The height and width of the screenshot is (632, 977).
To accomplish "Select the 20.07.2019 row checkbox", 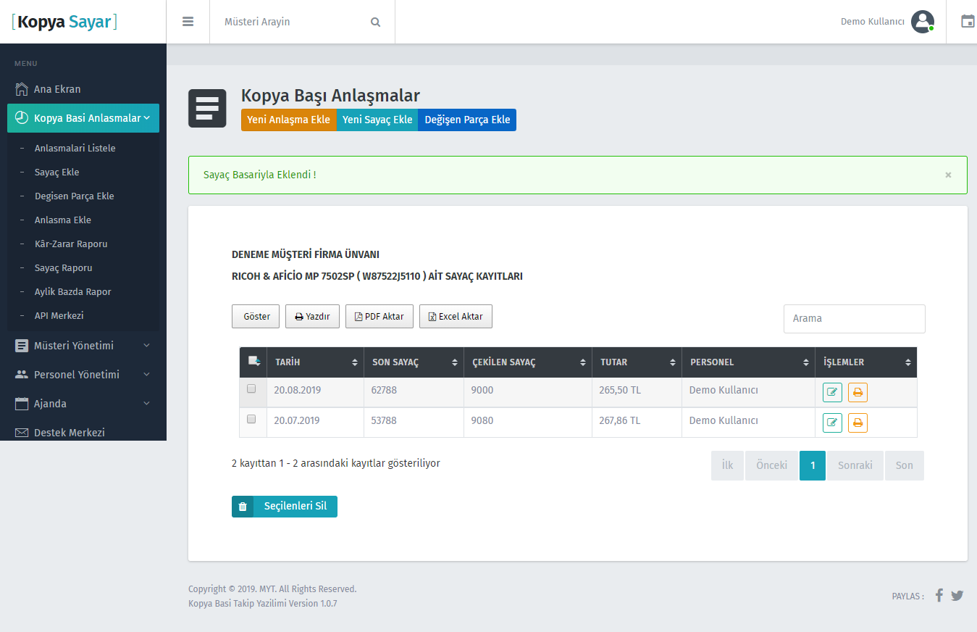I will [251, 419].
